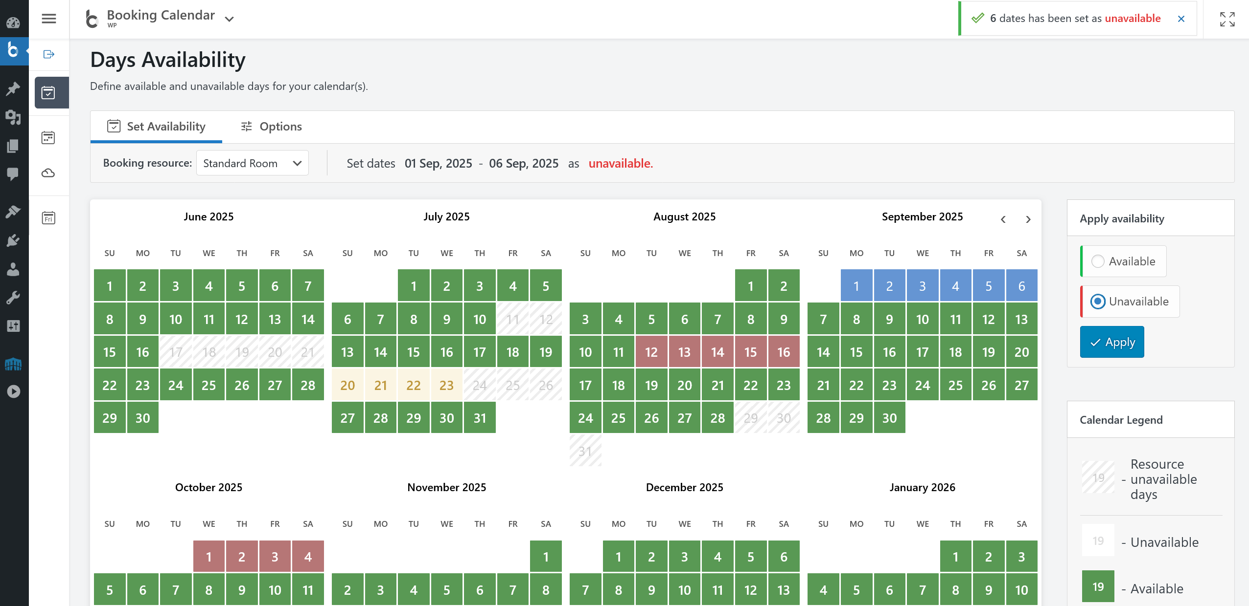Click August 16, 2025 date cell
This screenshot has width=1249, height=606.
coord(784,352)
